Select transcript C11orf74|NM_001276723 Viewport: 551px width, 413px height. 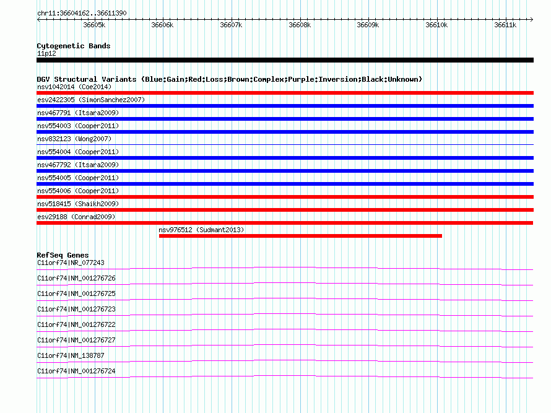(x=76, y=310)
